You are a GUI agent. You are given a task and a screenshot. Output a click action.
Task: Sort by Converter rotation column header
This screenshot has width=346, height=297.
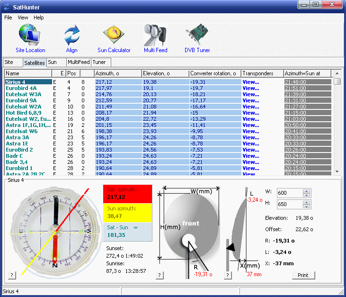pos(215,73)
